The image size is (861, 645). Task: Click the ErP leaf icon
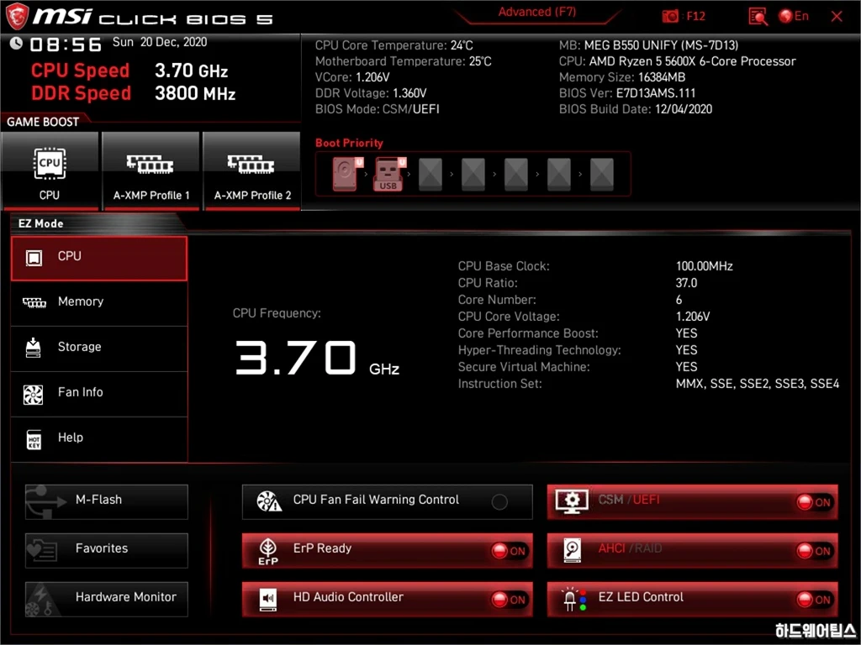click(x=268, y=551)
